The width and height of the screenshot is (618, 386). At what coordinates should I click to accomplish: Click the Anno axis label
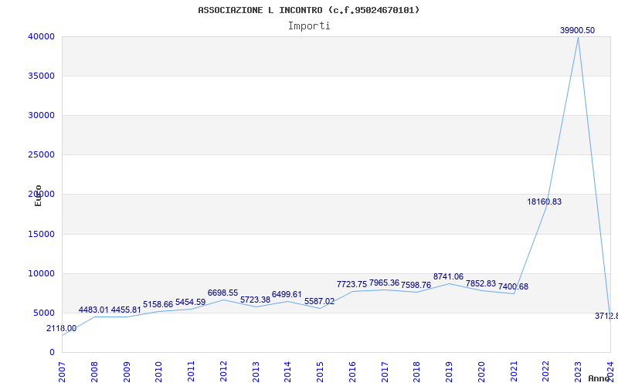click(599, 378)
